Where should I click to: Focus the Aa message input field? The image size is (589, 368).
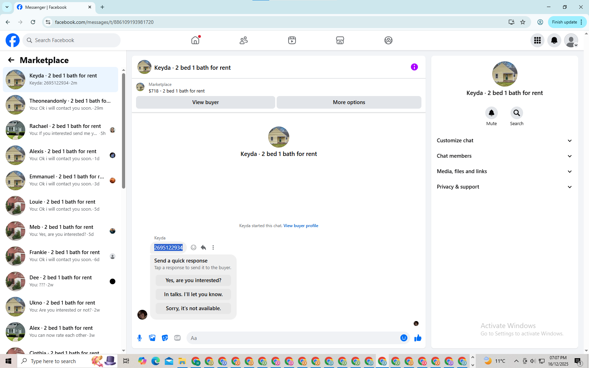pyautogui.click(x=293, y=338)
